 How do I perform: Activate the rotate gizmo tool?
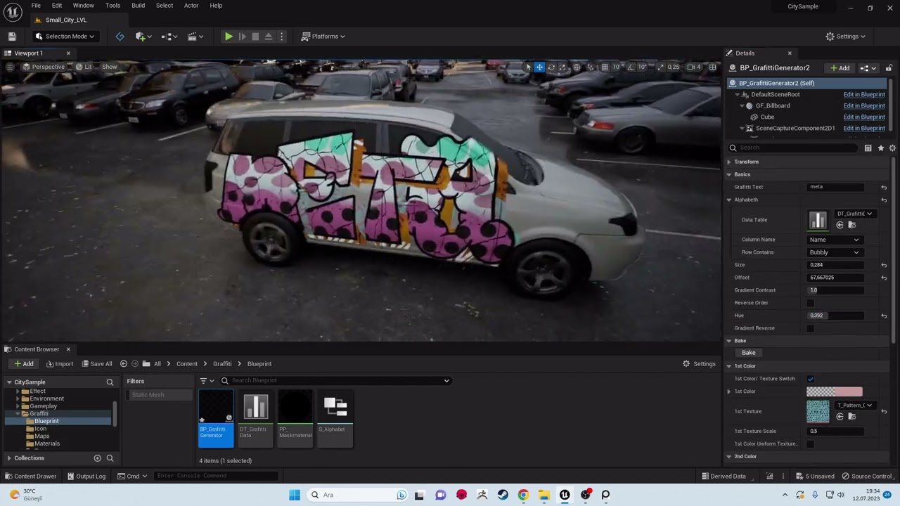point(551,67)
